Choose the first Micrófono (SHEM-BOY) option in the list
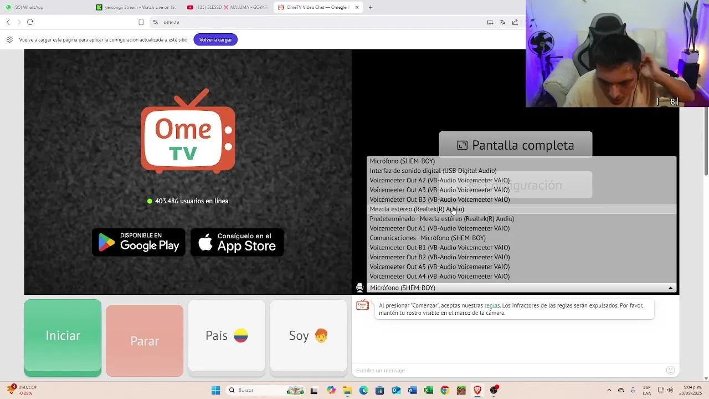This screenshot has width=709, height=399. click(522, 161)
